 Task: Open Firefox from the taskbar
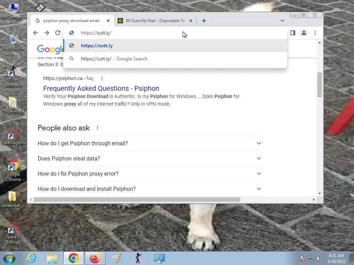pos(95,258)
